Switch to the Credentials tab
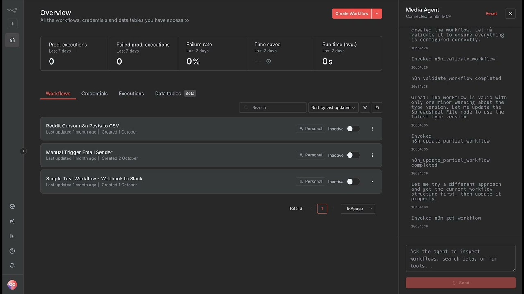The image size is (524, 294). tap(95, 94)
